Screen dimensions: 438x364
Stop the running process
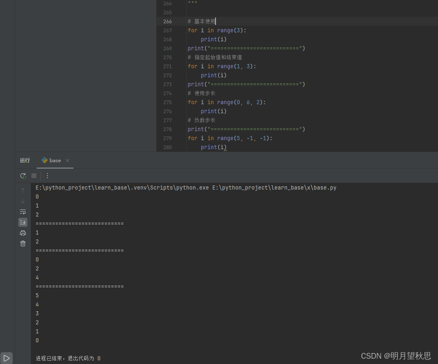click(x=34, y=176)
